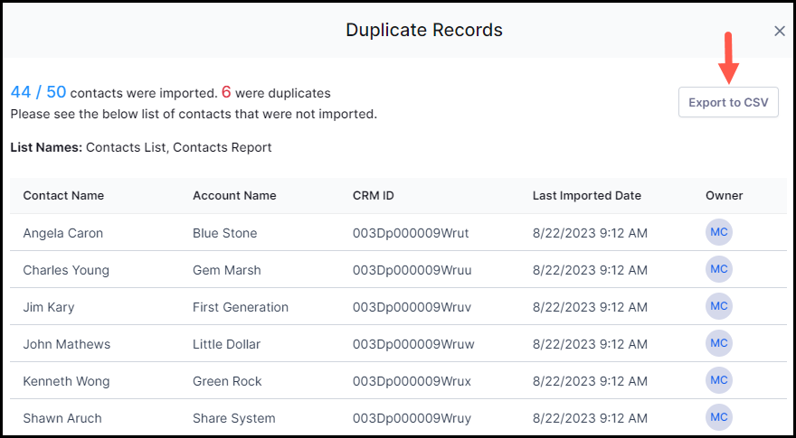Close the Duplicate Records dialog
Image resolution: width=796 pixels, height=438 pixels.
pyautogui.click(x=779, y=31)
